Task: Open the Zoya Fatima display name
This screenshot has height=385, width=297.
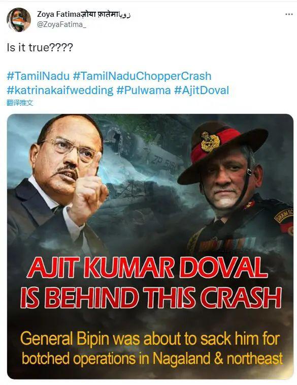Action: pyautogui.click(x=84, y=14)
